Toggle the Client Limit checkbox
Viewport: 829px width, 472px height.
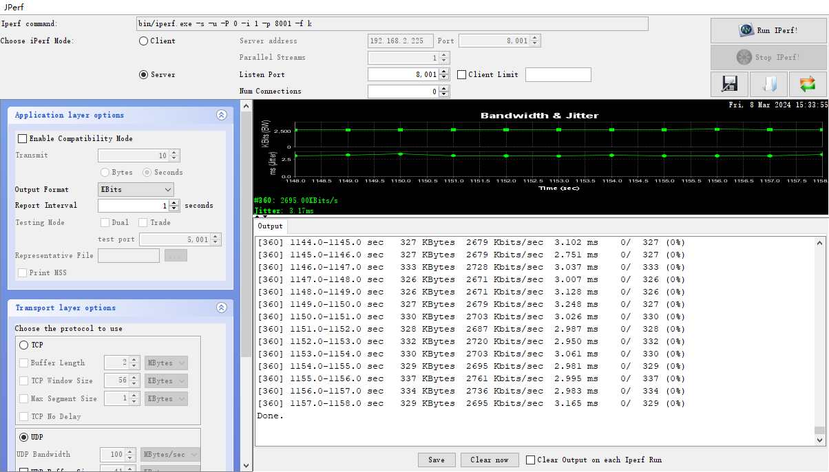(461, 74)
